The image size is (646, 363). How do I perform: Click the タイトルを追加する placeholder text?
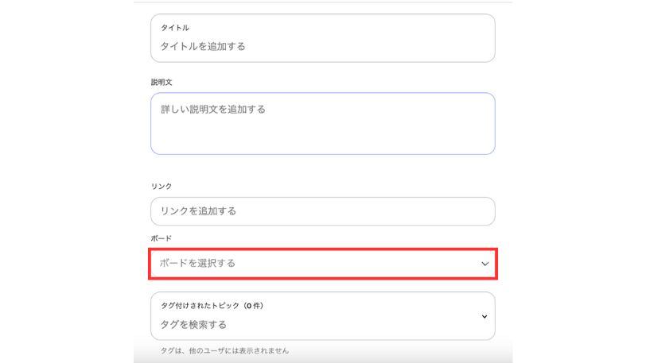tap(203, 46)
